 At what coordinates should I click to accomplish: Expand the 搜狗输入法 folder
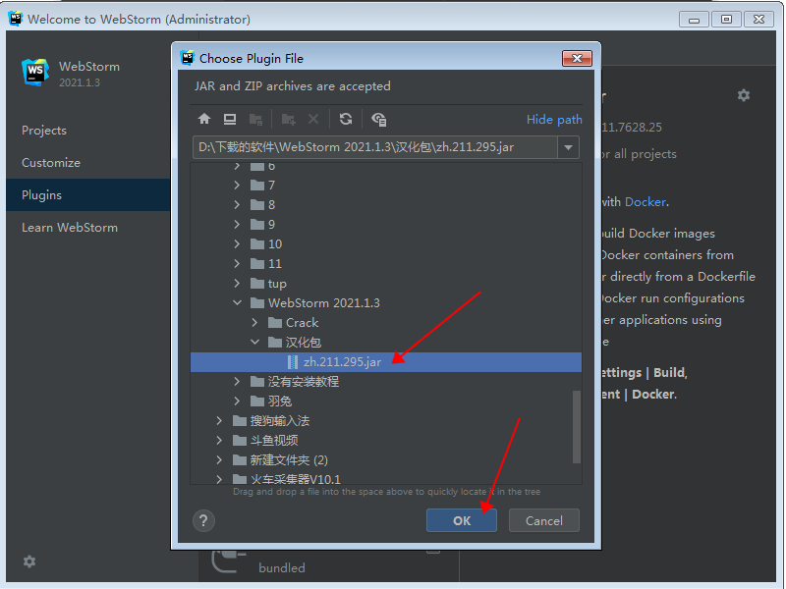[x=219, y=421]
